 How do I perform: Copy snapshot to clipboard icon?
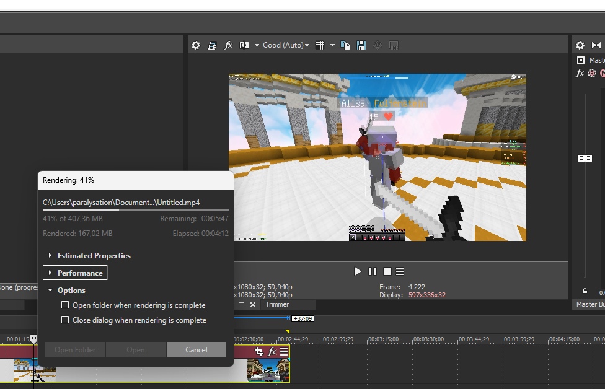(346, 45)
